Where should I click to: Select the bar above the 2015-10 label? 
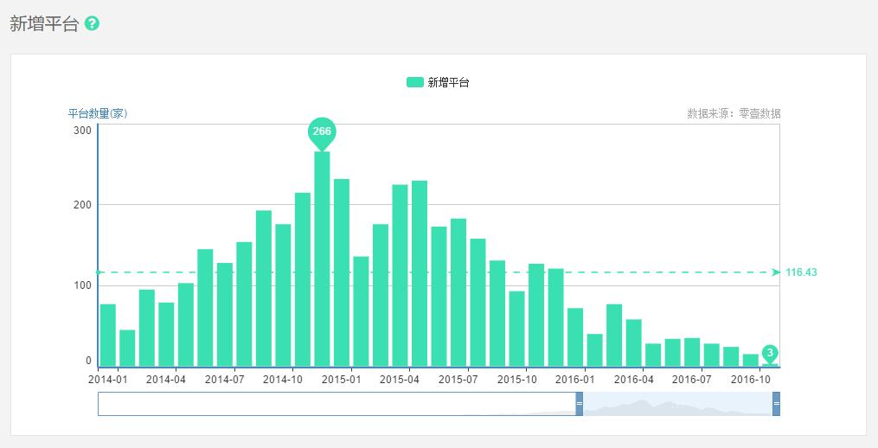coord(516,329)
